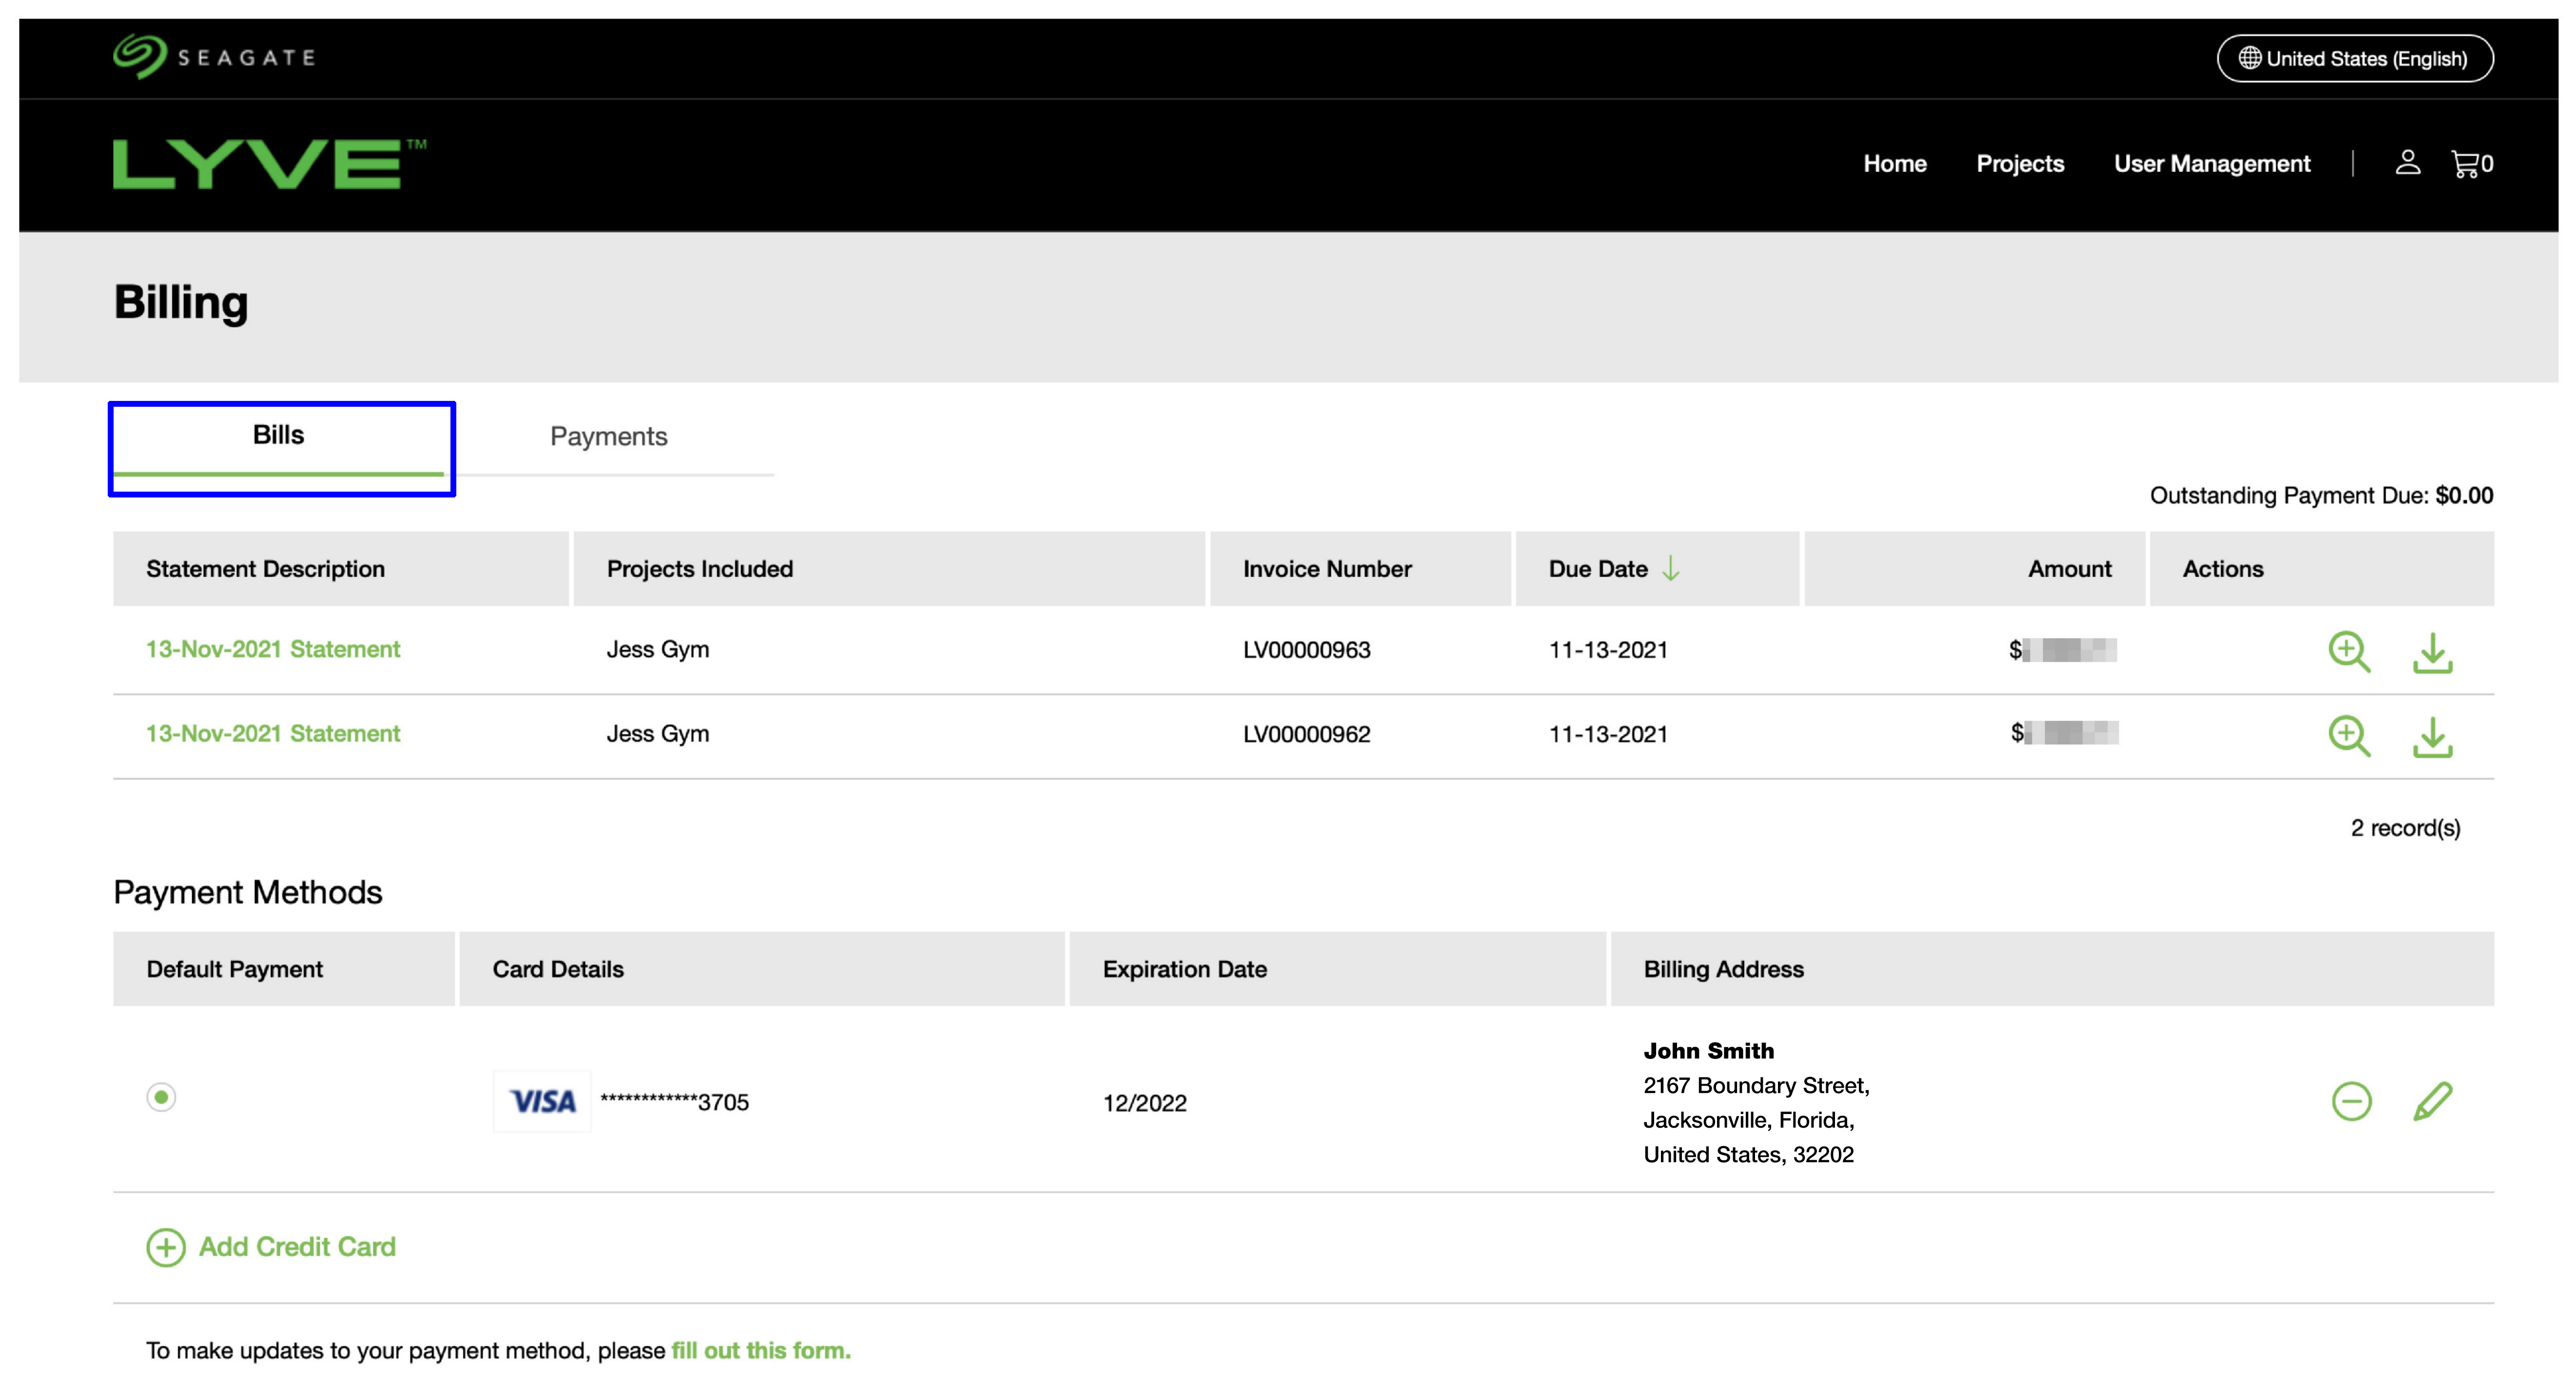Image resolution: width=2576 pixels, height=1390 pixels.
Task: Click the Expiration Date column header
Action: click(x=1337, y=969)
